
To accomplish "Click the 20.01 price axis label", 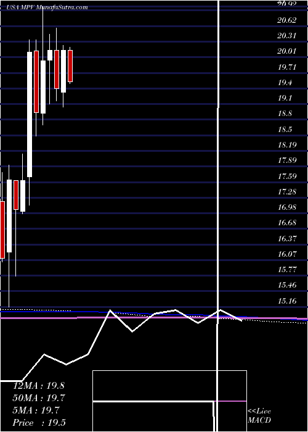I will [287, 51].
